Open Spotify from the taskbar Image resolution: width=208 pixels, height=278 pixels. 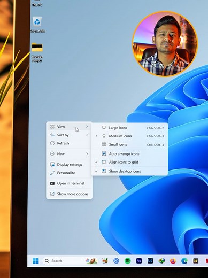point(128,261)
